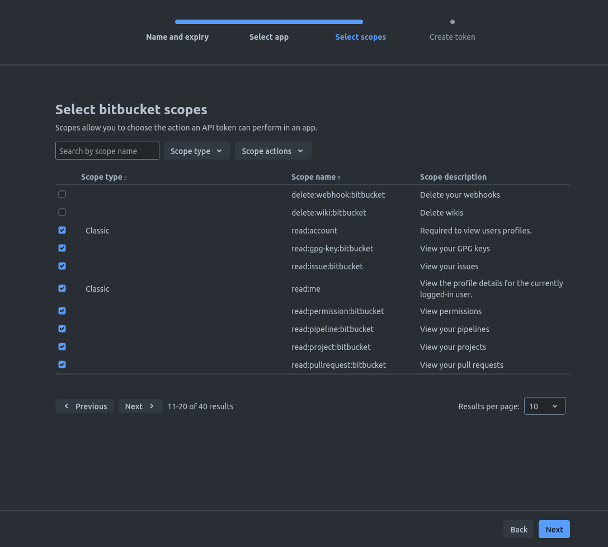Uncheck the read:me scope checkbox
This screenshot has height=547, width=608.
tap(62, 288)
